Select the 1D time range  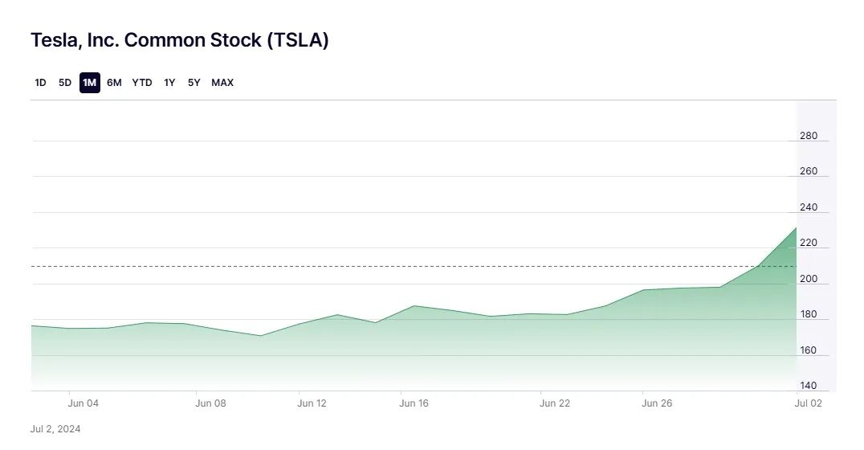pos(40,83)
